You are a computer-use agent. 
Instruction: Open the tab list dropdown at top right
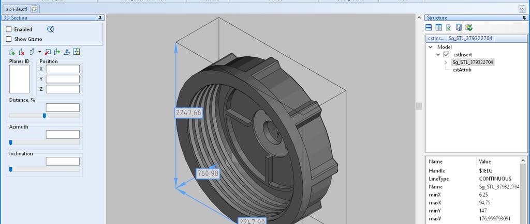(x=522, y=9)
